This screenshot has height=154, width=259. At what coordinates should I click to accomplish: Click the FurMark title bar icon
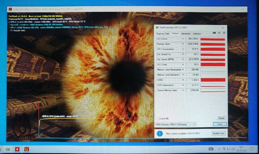coord(10,9)
